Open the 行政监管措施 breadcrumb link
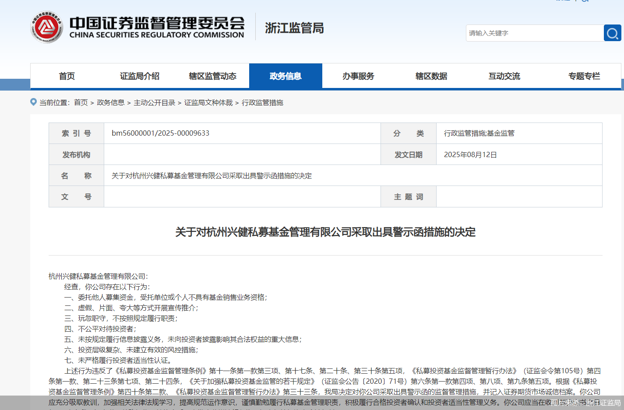Image resolution: width=624 pixels, height=410 pixels. pyautogui.click(x=263, y=102)
